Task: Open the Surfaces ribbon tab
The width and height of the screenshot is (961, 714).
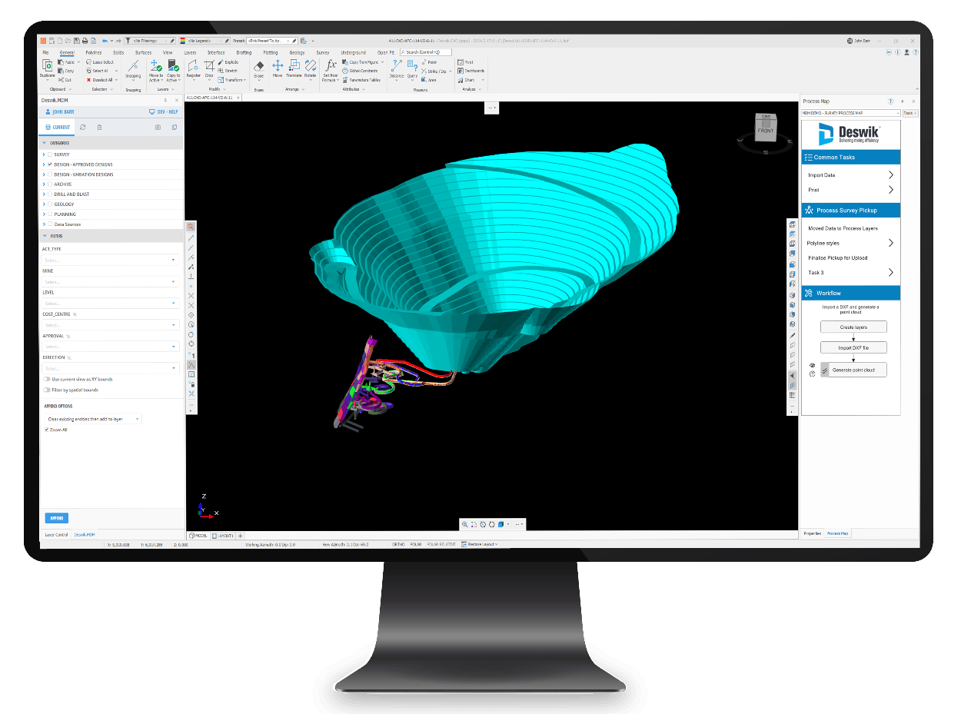Action: 143,52
